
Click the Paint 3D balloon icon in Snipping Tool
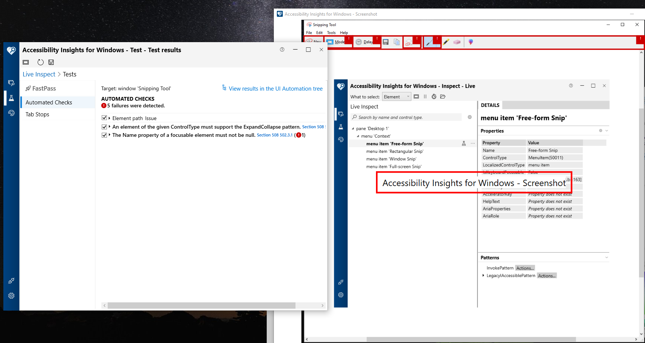point(471,42)
